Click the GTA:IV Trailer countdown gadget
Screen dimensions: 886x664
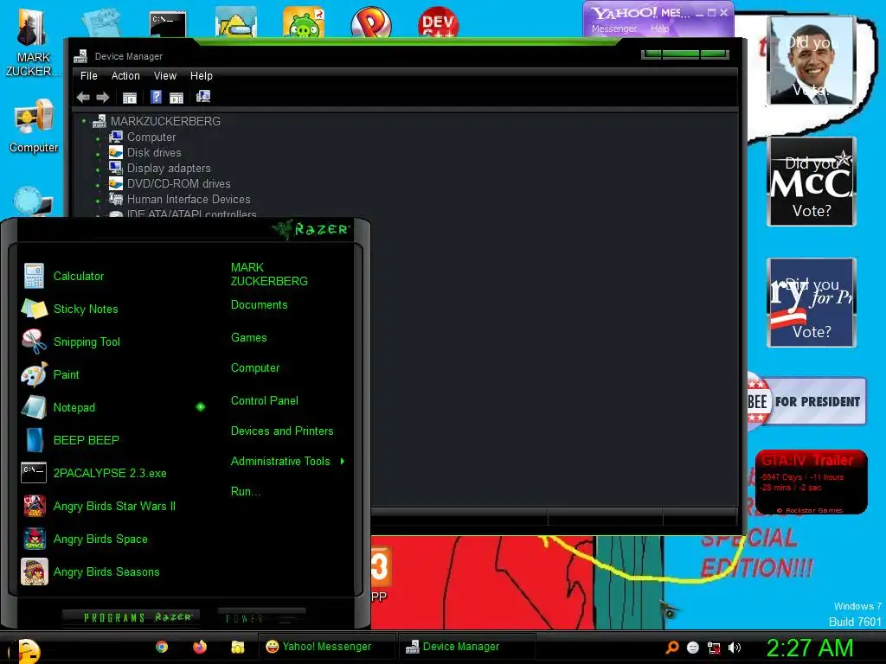pyautogui.click(x=812, y=482)
